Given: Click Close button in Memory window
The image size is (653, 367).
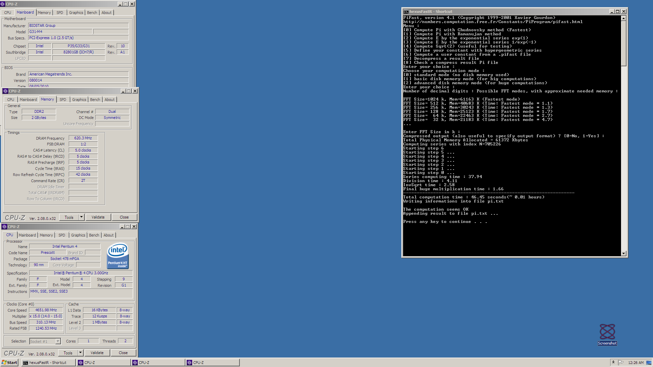Looking at the screenshot, I should pos(124,217).
